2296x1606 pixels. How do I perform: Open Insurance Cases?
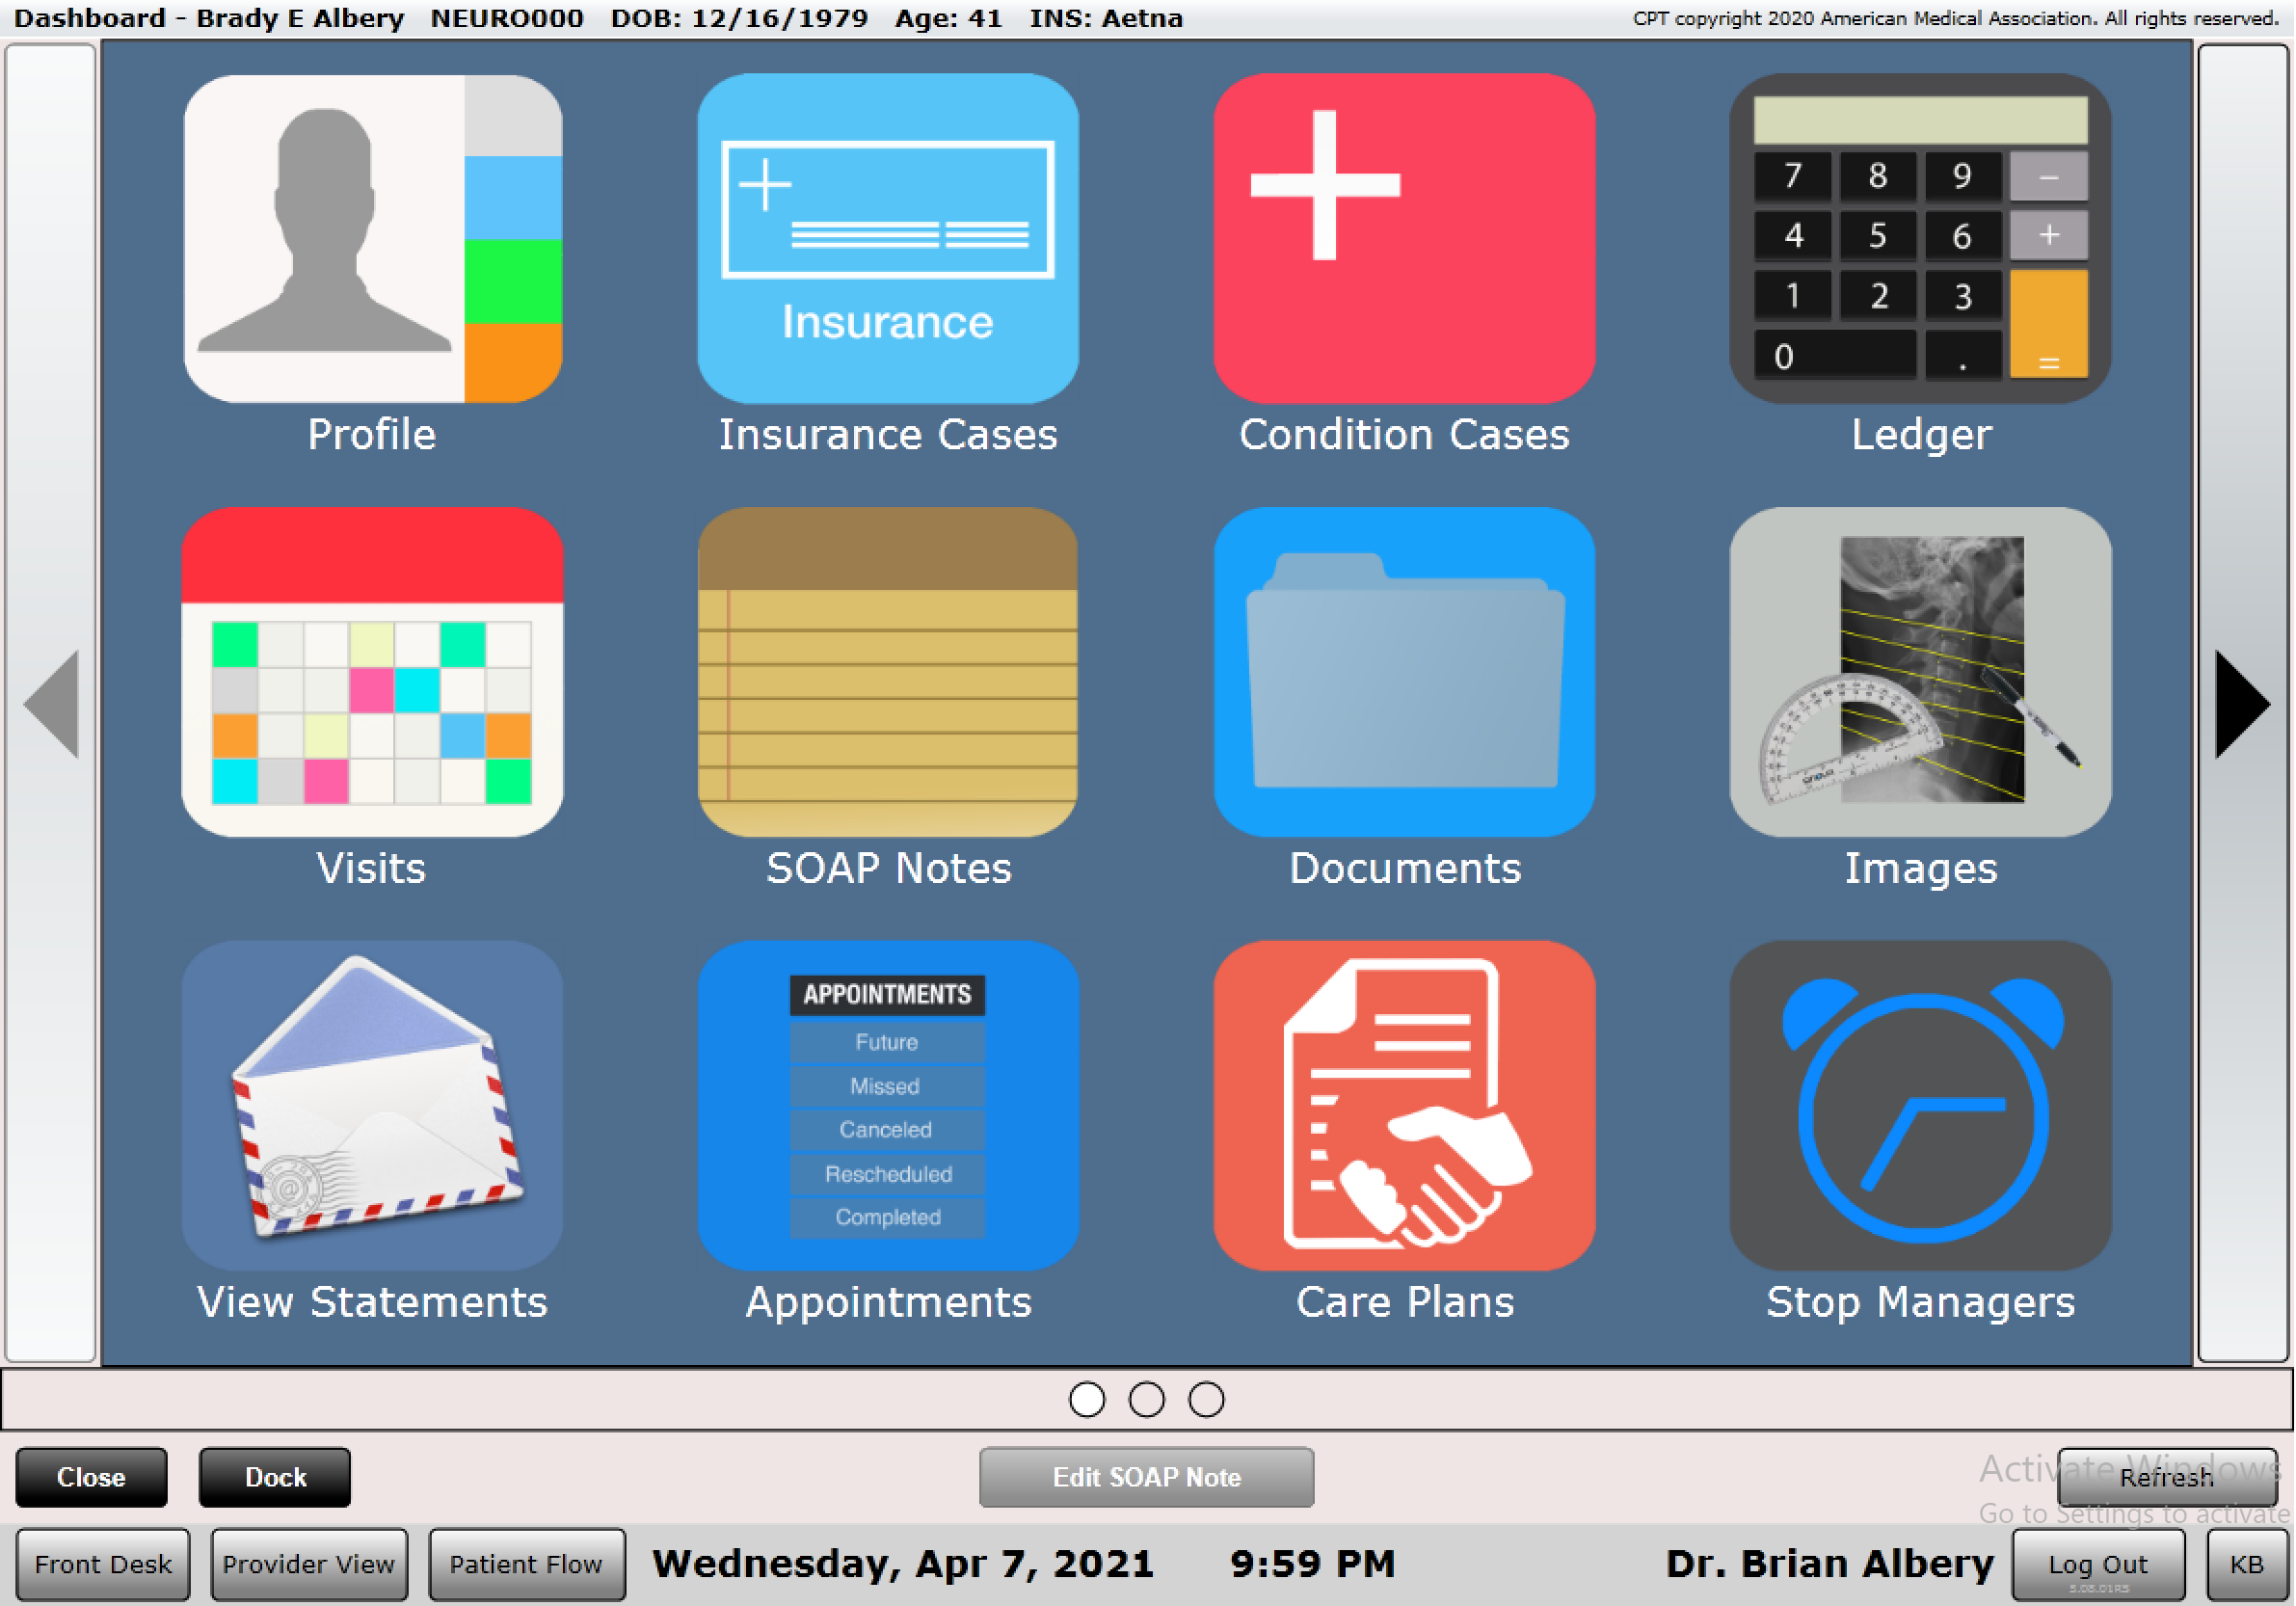[x=887, y=240]
